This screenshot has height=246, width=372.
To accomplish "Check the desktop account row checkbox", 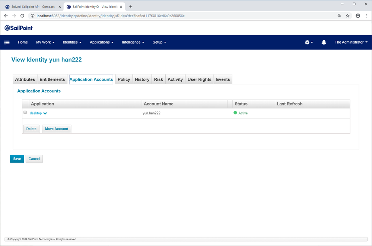I will tap(25, 113).
